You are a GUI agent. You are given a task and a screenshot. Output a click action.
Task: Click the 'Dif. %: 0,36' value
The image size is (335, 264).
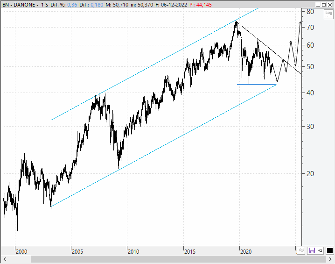(63, 5)
